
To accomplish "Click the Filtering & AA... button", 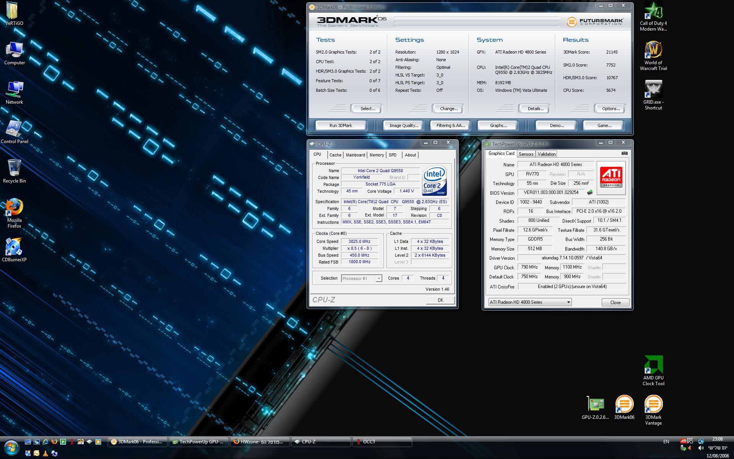I will point(451,125).
